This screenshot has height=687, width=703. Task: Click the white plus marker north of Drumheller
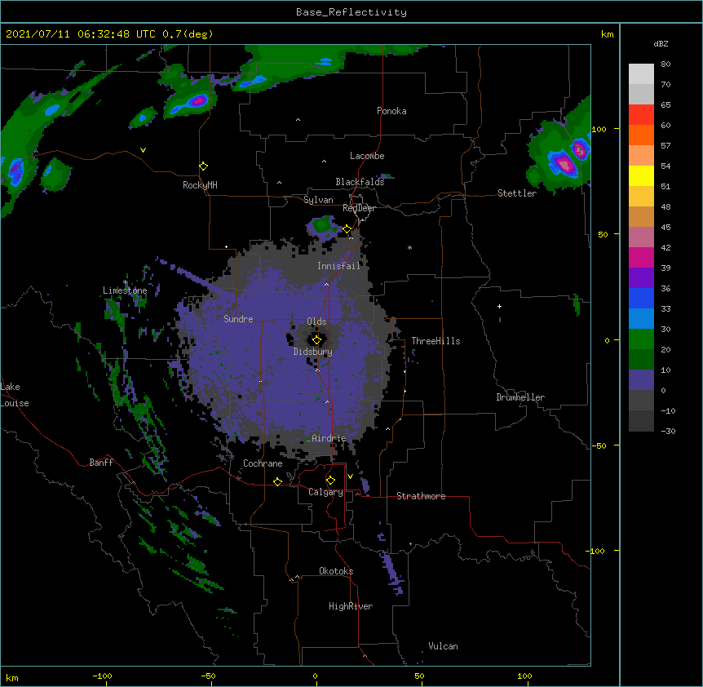click(499, 306)
